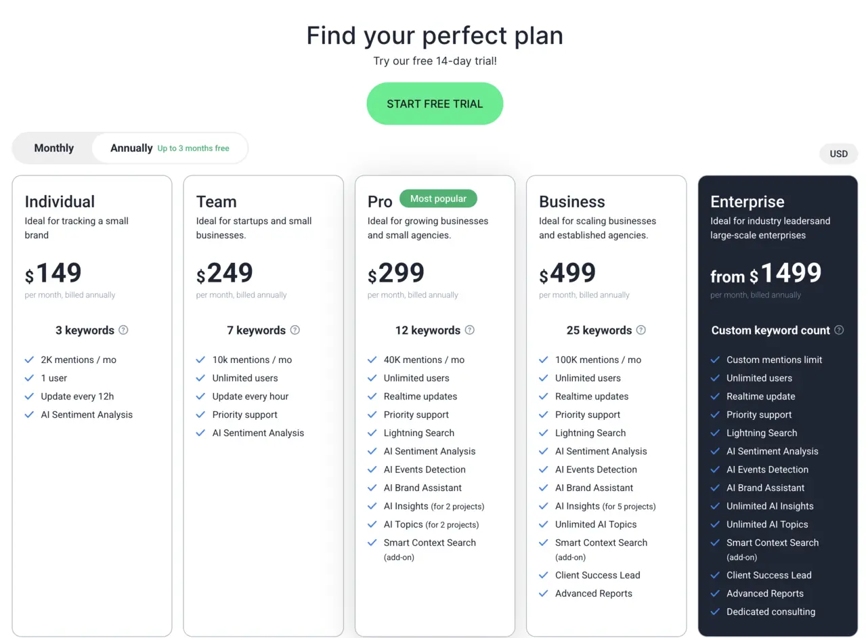The image size is (866, 638).
Task: Click the START FREE TRIAL button
Action: 434,104
